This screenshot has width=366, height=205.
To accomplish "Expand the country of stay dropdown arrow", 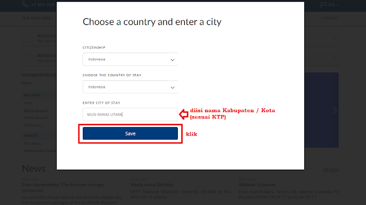I will click(x=172, y=87).
